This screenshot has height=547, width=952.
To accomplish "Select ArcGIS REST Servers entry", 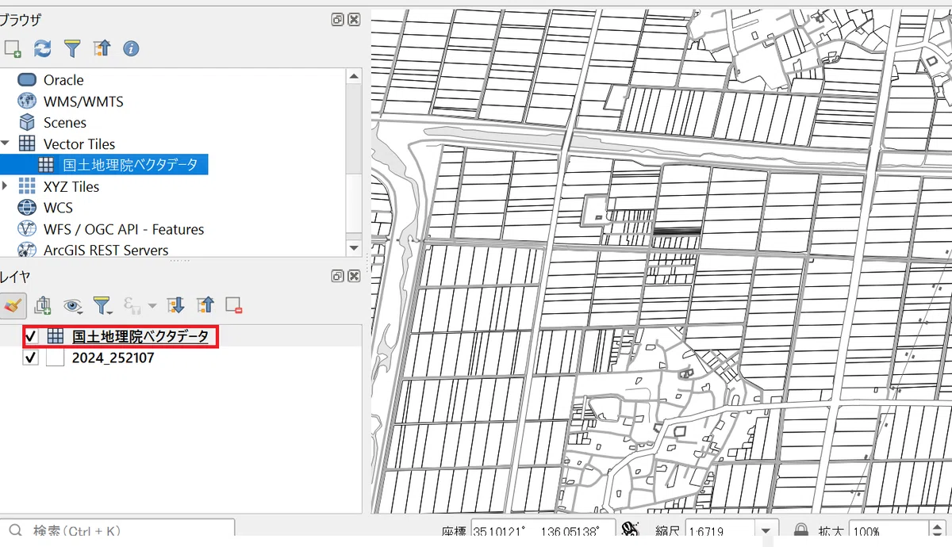I will coord(106,250).
